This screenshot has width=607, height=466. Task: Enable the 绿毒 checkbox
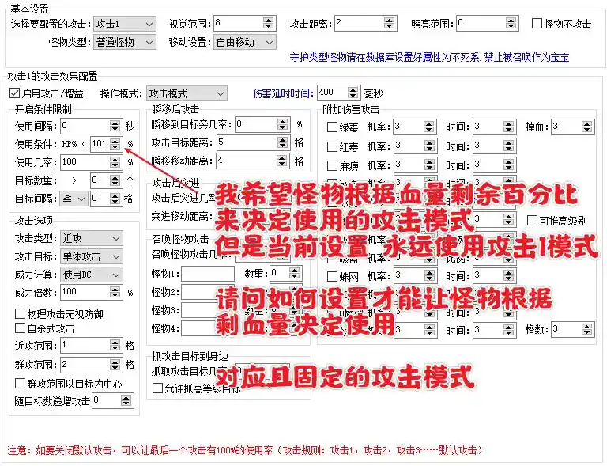(332, 127)
